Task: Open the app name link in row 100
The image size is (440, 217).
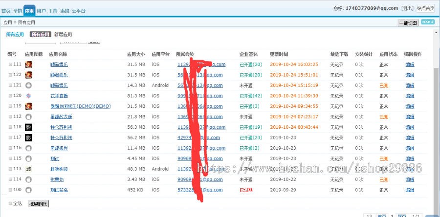Action: (59, 190)
